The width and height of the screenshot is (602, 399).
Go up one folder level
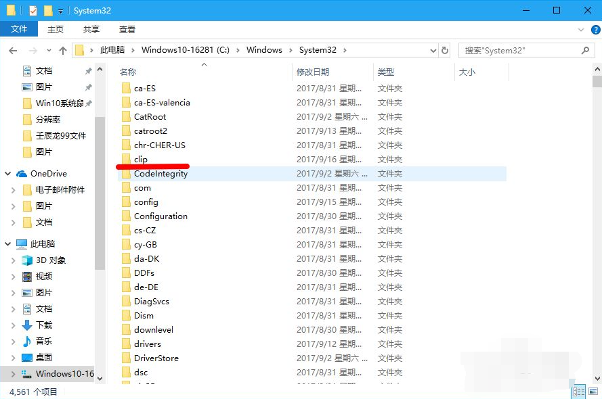pyautogui.click(x=63, y=50)
